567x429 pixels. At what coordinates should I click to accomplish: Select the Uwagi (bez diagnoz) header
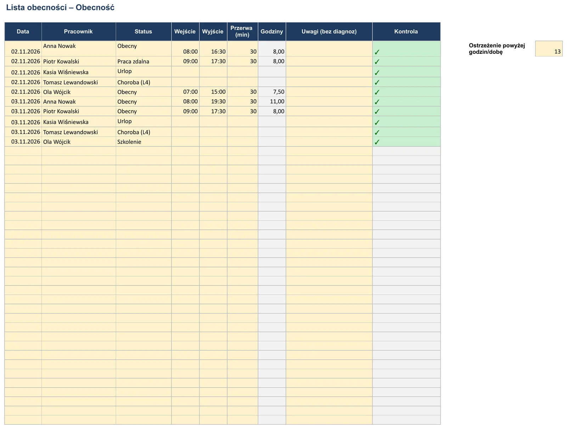coord(329,32)
